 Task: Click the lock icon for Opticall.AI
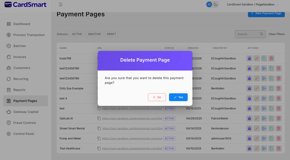click(249, 118)
